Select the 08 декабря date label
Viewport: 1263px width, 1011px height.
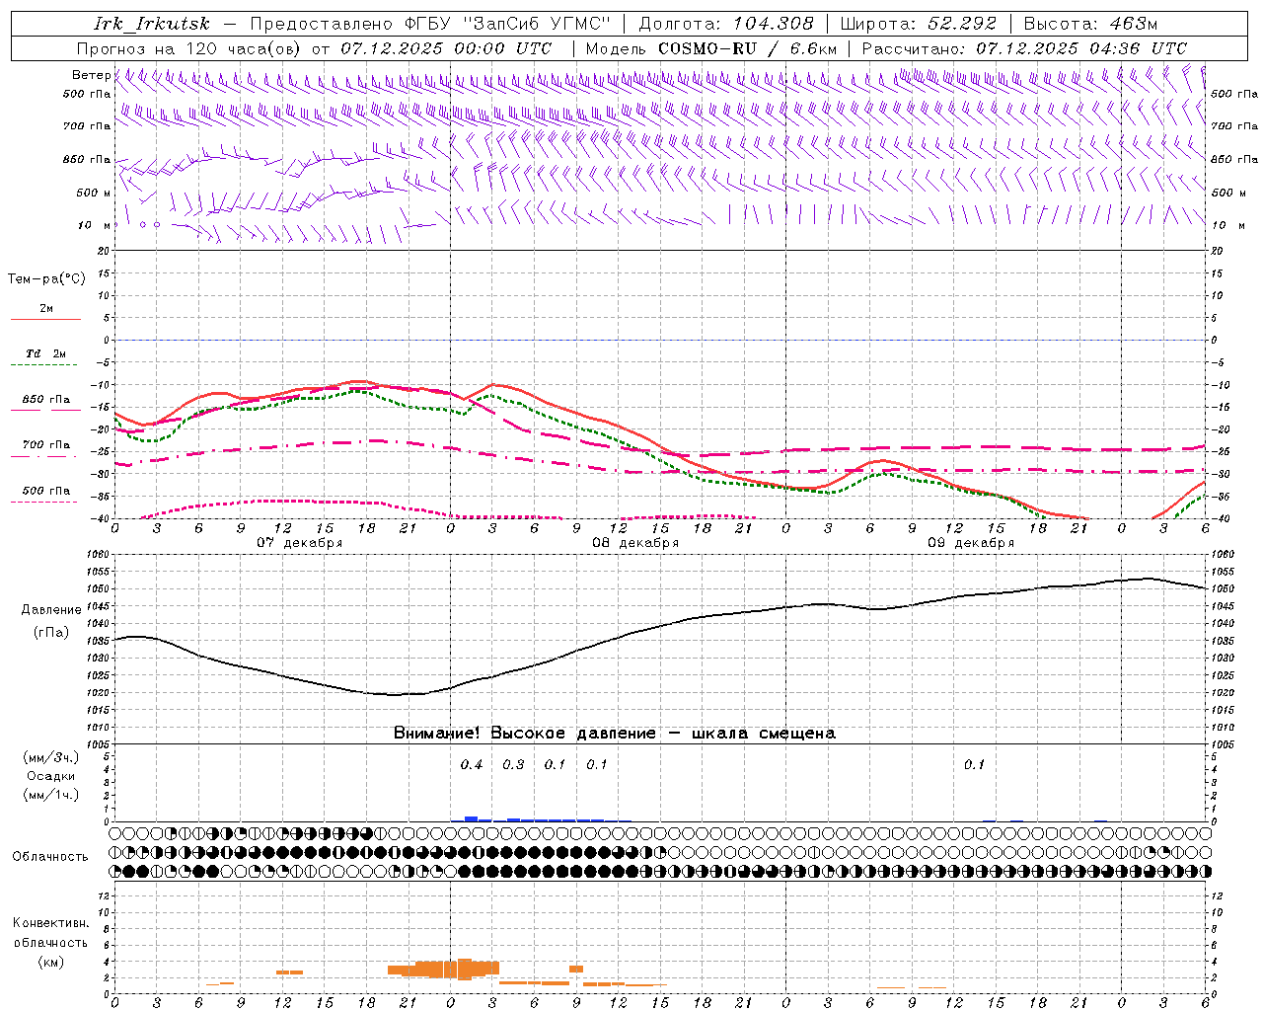(635, 543)
